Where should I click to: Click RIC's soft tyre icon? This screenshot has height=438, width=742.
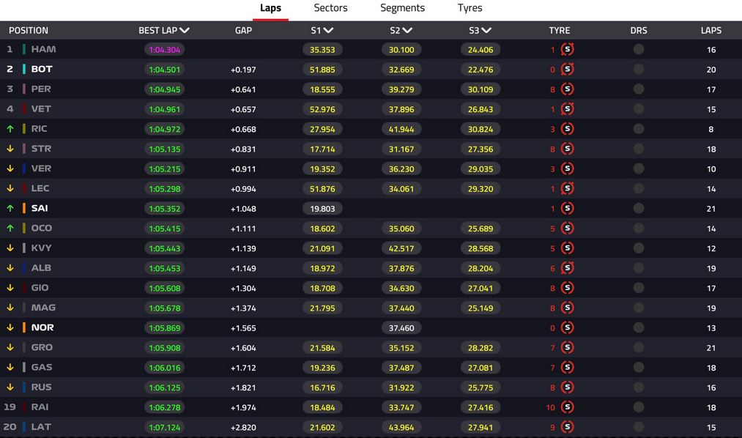pyautogui.click(x=567, y=129)
